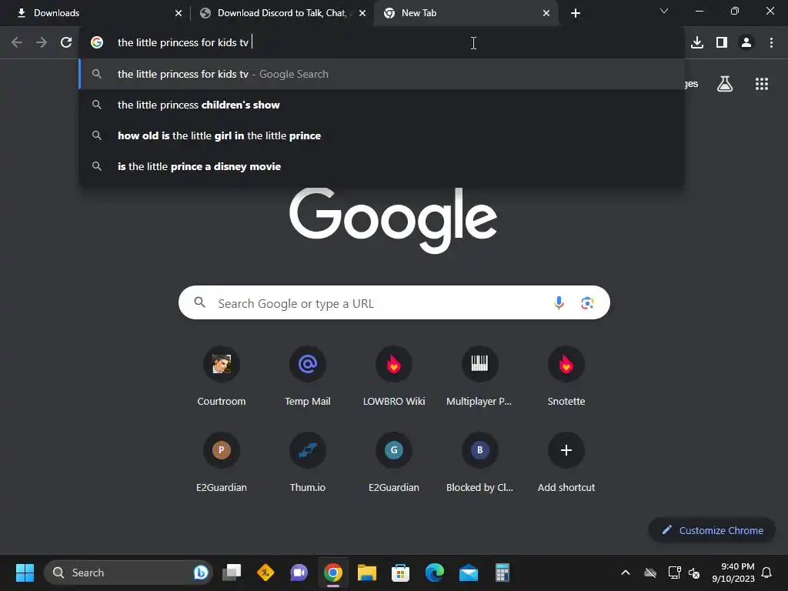Open Thum.io shortcut
788x591 pixels.
(x=308, y=462)
